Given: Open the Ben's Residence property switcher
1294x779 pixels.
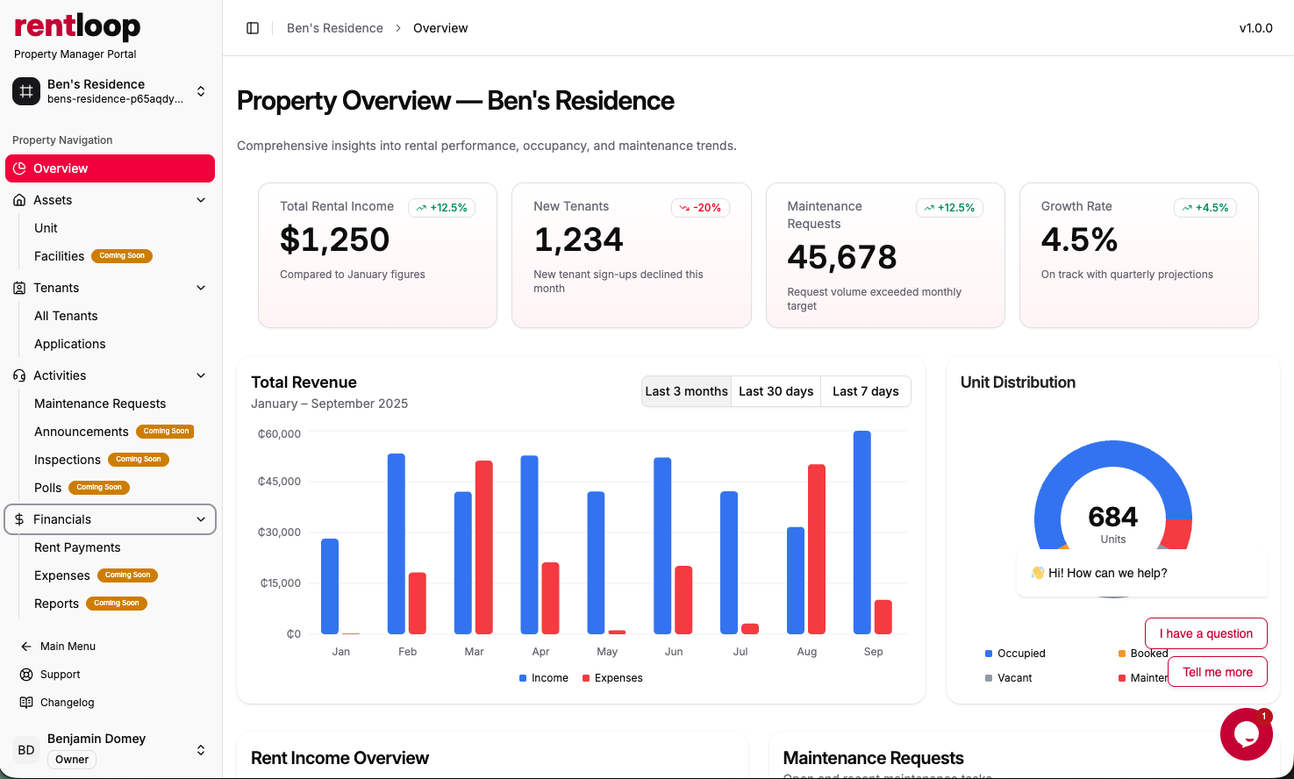Looking at the screenshot, I should pyautogui.click(x=201, y=91).
